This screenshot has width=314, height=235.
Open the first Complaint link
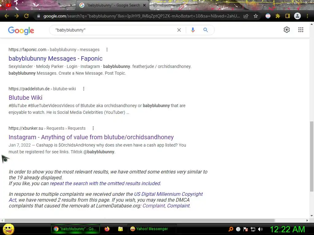(x=154, y=206)
